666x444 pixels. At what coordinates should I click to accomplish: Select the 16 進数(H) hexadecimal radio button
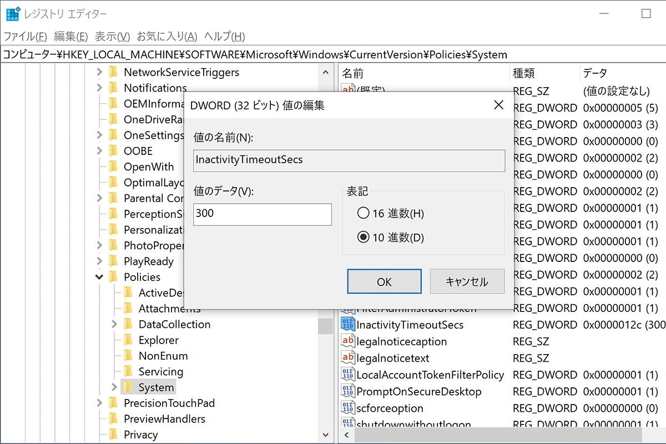click(363, 213)
